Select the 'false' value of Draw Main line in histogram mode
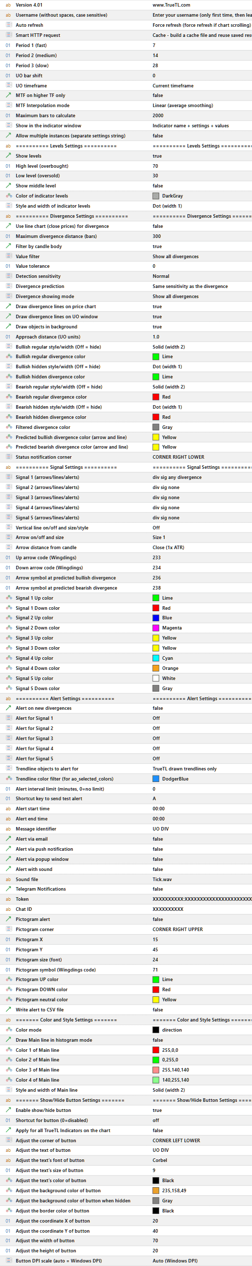The width and height of the screenshot is (252, 1266). point(158,1040)
